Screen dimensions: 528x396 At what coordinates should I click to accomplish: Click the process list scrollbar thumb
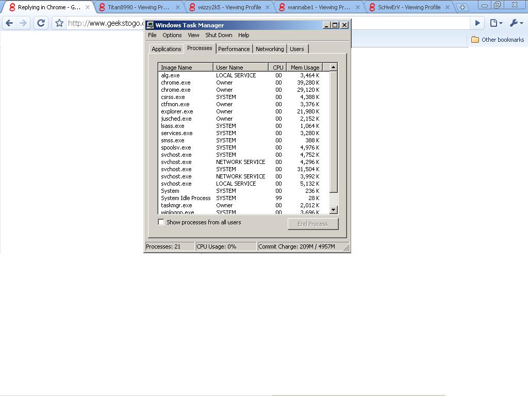334,132
